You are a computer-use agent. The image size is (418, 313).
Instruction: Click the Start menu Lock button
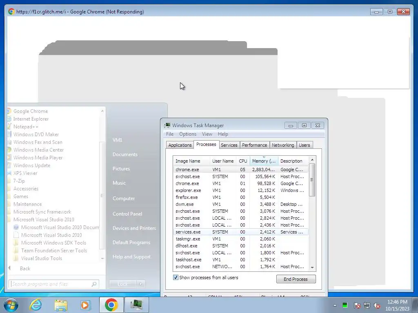point(122,284)
